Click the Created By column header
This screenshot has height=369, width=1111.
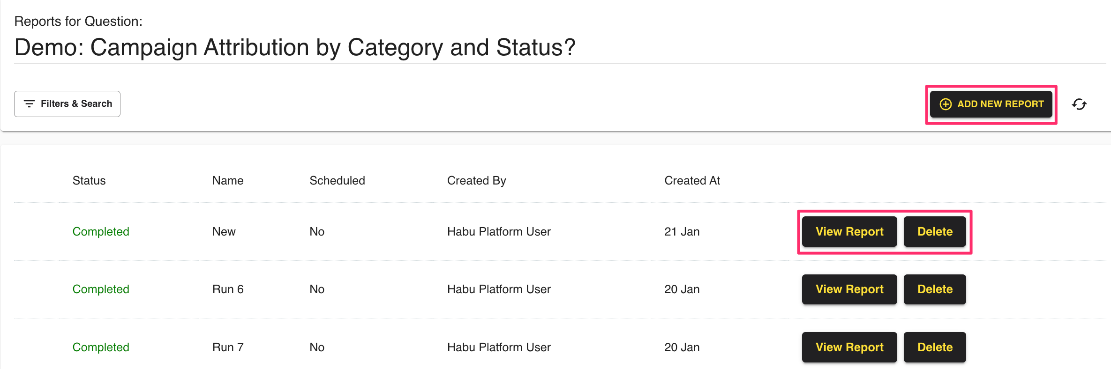[x=476, y=181]
